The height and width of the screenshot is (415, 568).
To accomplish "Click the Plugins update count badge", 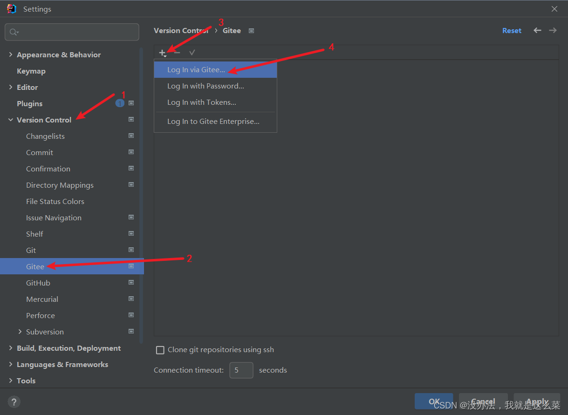I will point(120,103).
